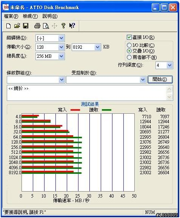Open the 8192 max transfer size dropdown
The height and width of the screenshot is (218, 180).
[97, 47]
